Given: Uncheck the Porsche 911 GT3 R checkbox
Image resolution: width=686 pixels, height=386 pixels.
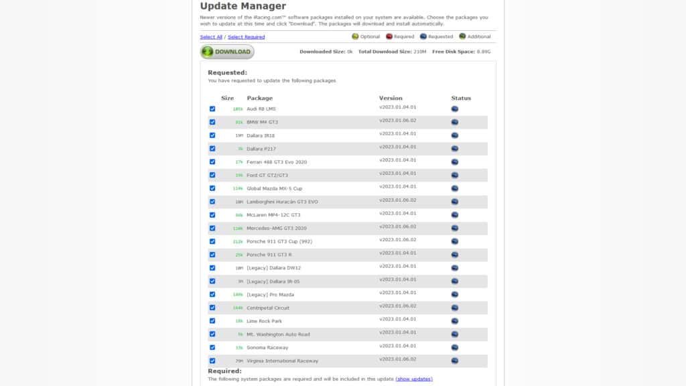Looking at the screenshot, I should [x=212, y=255].
